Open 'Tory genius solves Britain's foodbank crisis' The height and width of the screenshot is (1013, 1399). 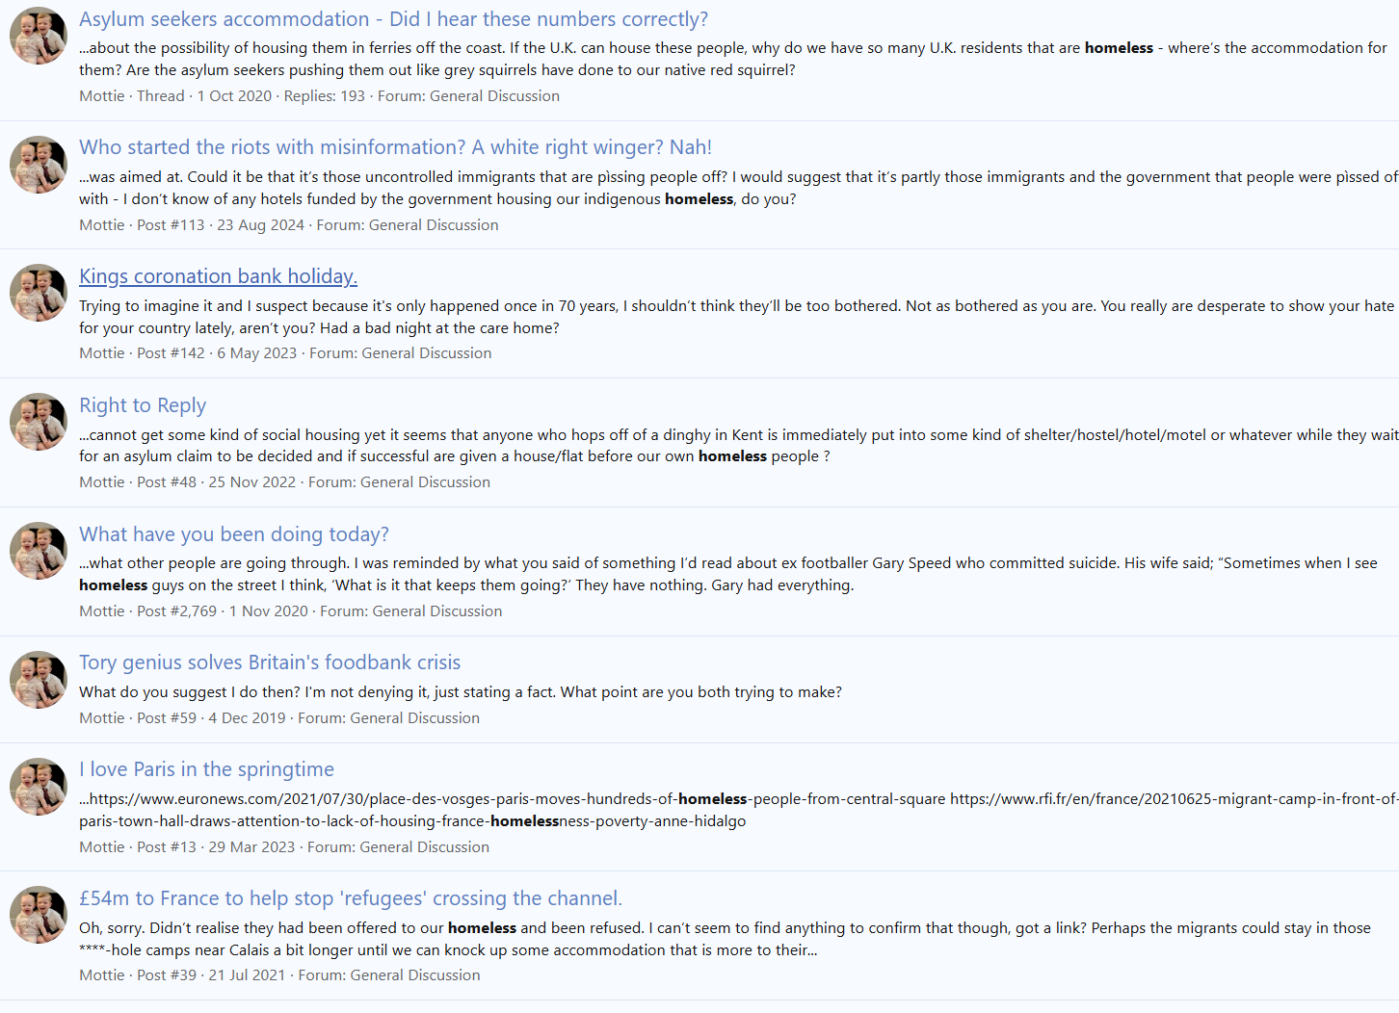pyautogui.click(x=270, y=662)
